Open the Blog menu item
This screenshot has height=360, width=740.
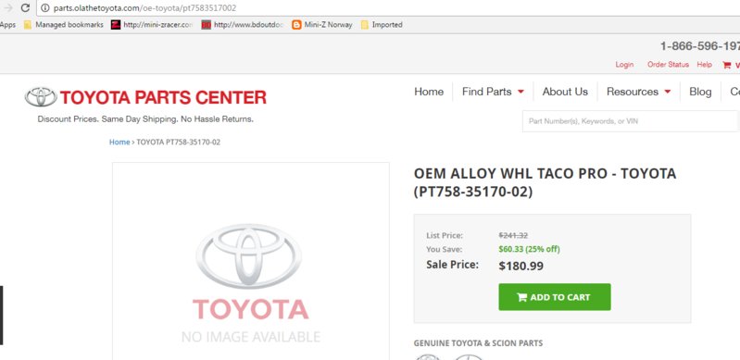click(x=700, y=92)
